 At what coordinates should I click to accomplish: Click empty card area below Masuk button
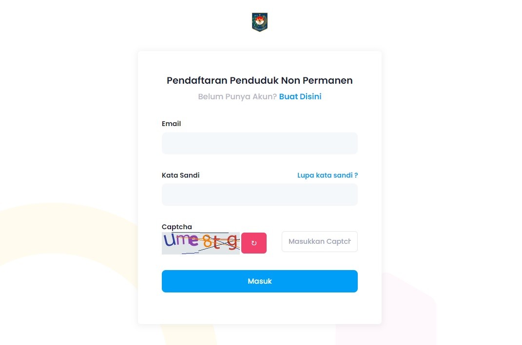[x=260, y=309]
